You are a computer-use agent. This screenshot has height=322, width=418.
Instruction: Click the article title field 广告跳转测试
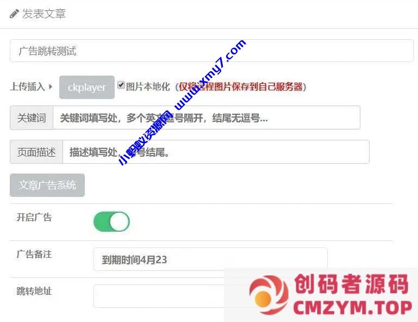[x=211, y=51]
